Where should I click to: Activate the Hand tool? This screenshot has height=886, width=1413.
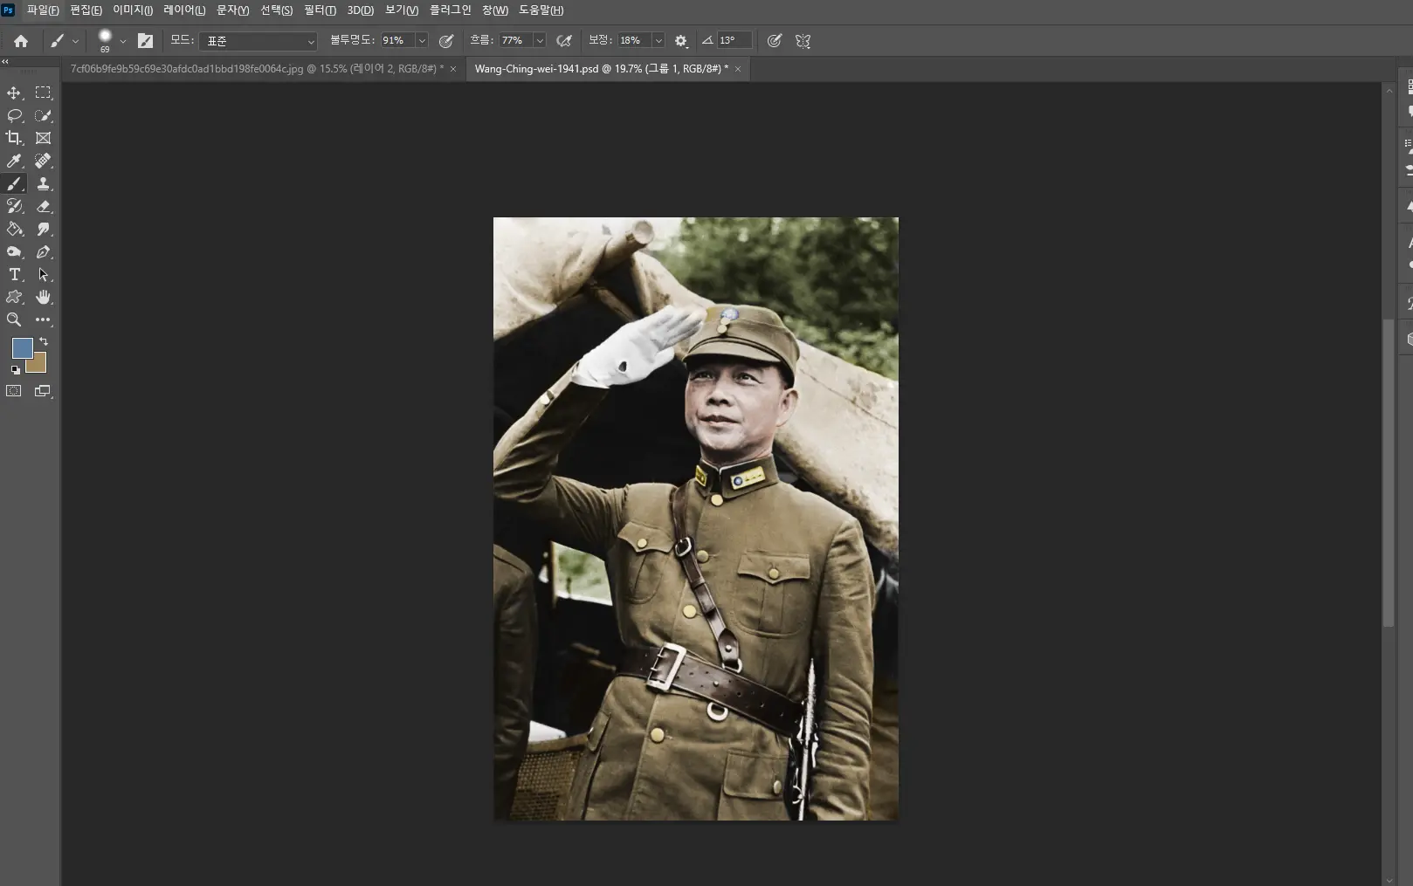click(x=43, y=297)
